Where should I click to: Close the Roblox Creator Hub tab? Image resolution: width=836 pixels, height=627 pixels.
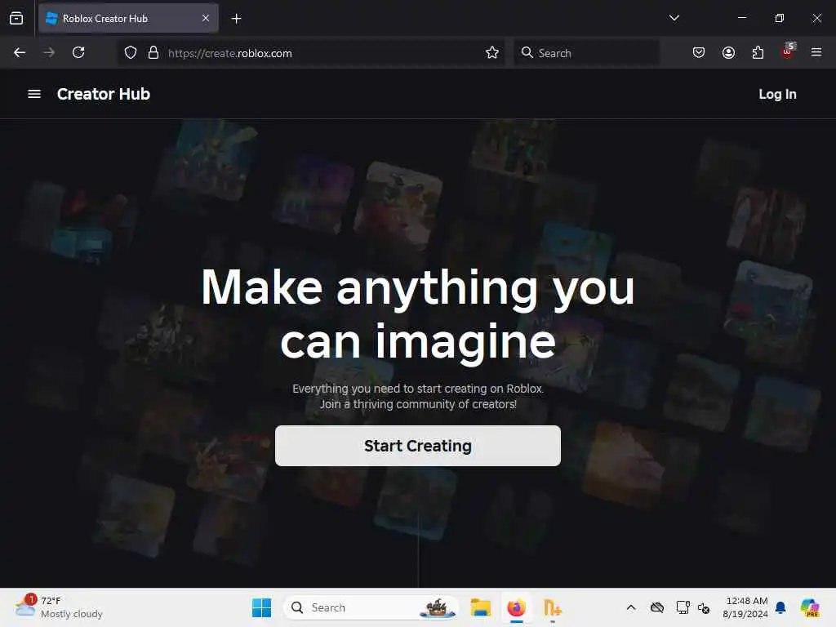(x=206, y=19)
